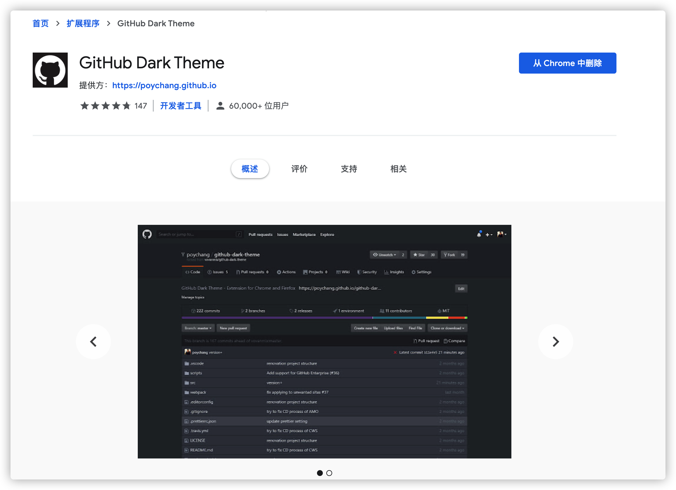This screenshot has width=676, height=490.
Task: Go to 首页 in the breadcrumb
Action: [x=41, y=24]
